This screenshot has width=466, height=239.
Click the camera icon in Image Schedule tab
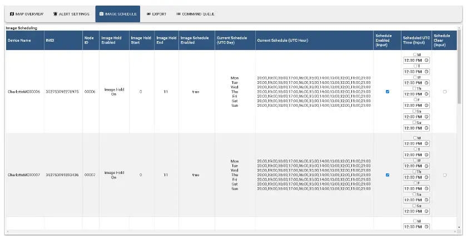101,14
